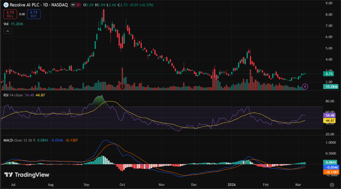Click the purple 54.48 RSI axis label
This screenshot has width=341, height=189.
pos(330,115)
